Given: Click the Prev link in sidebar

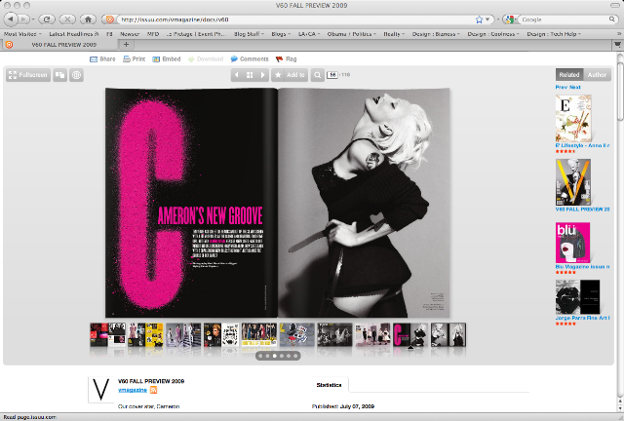Looking at the screenshot, I should pyautogui.click(x=561, y=87).
